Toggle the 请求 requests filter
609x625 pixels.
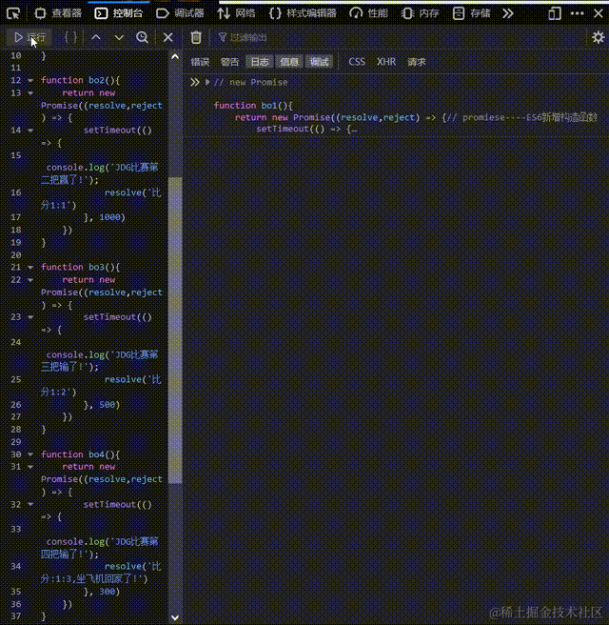point(417,62)
